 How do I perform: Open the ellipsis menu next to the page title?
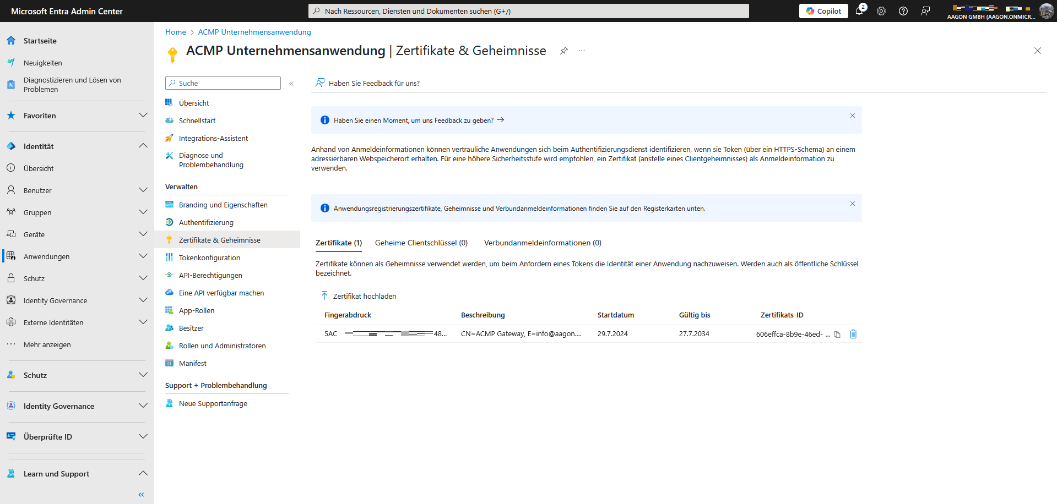click(581, 51)
